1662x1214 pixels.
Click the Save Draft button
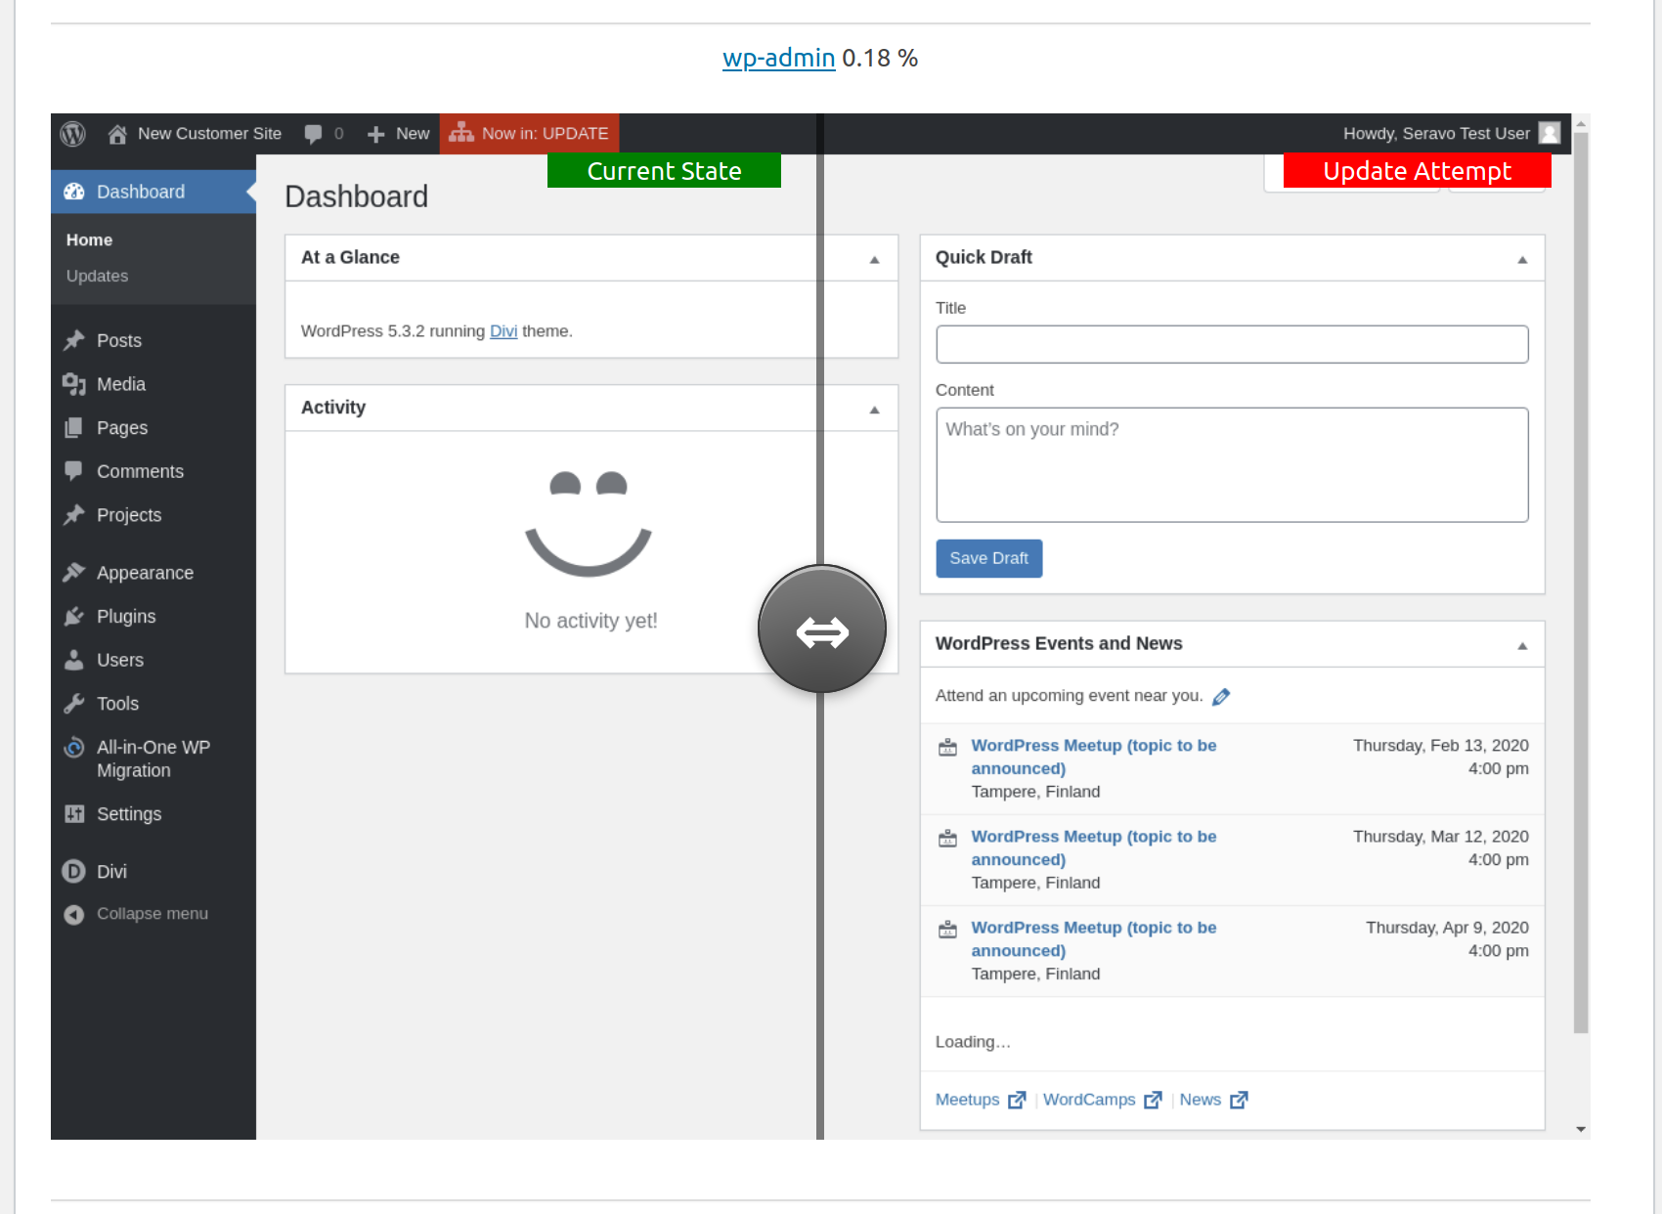point(988,558)
